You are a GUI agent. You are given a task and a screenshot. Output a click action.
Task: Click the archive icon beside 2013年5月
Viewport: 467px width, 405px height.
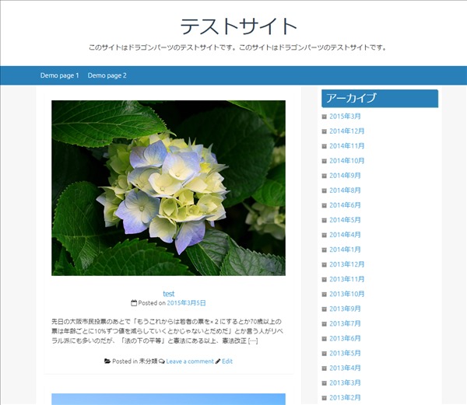click(325, 354)
